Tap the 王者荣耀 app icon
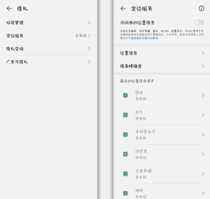The height and width of the screenshot is (199, 210). tap(126, 174)
